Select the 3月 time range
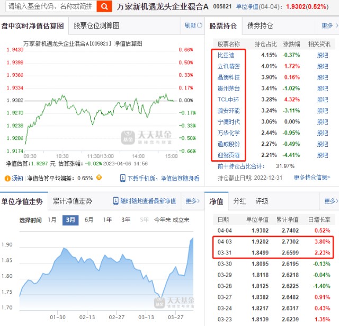 point(70,220)
